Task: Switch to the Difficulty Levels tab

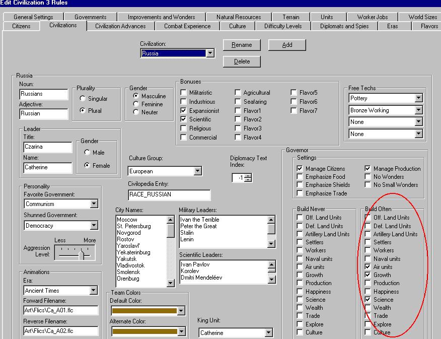Action: [283, 26]
